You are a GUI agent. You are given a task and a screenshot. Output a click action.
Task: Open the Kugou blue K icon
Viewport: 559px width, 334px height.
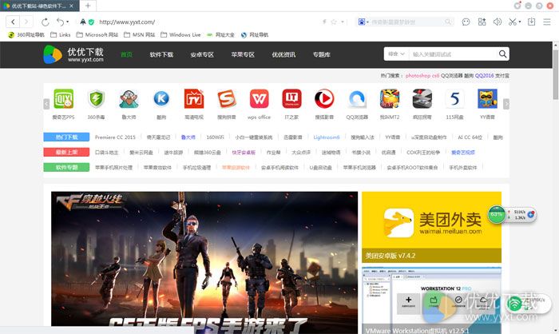161,98
